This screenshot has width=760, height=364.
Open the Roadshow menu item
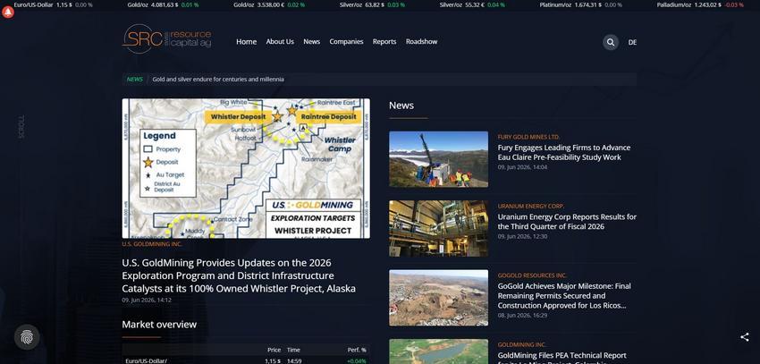pyautogui.click(x=422, y=42)
